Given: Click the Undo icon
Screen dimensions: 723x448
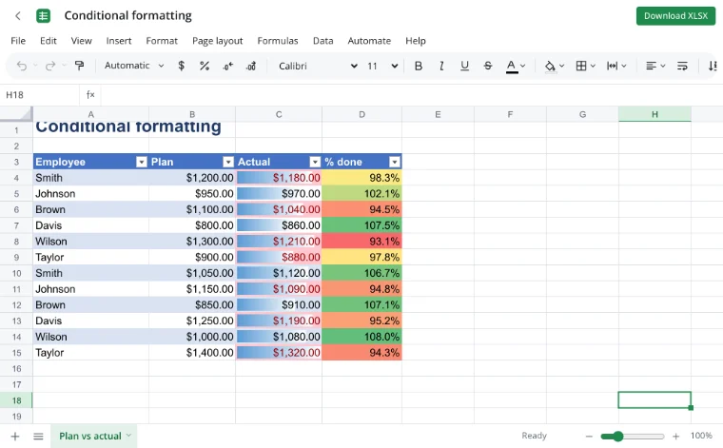Looking at the screenshot, I should (x=22, y=66).
